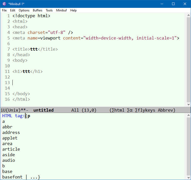Select the 'audio' completion candidate

pyautogui.click(x=9, y=160)
